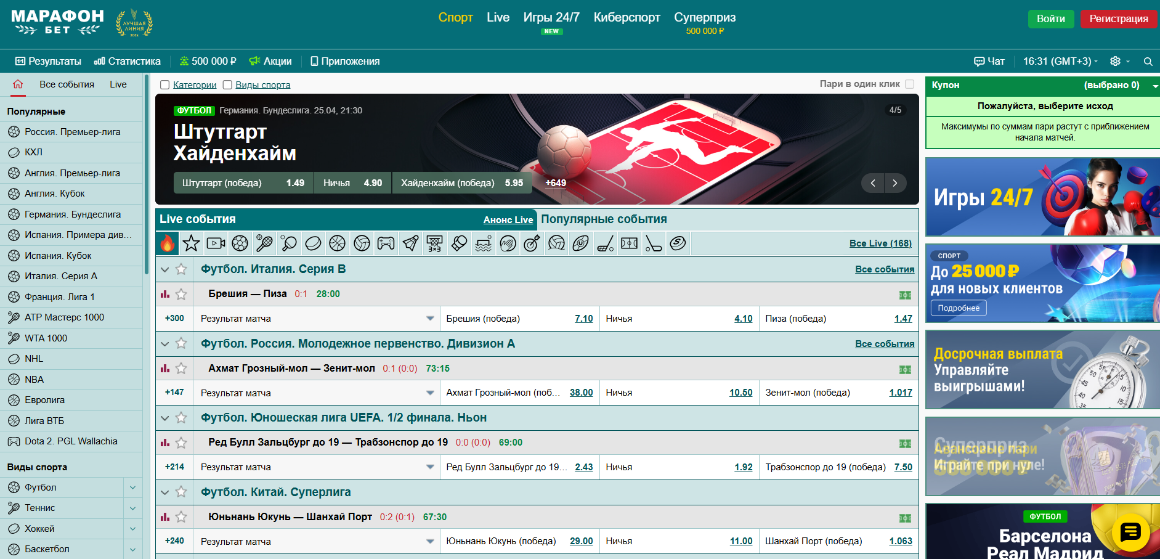Viewport: 1160px width, 559px height.
Task: Favorite the Ахмат Грозный-мол — Зенит-мол match
Action: pos(181,369)
